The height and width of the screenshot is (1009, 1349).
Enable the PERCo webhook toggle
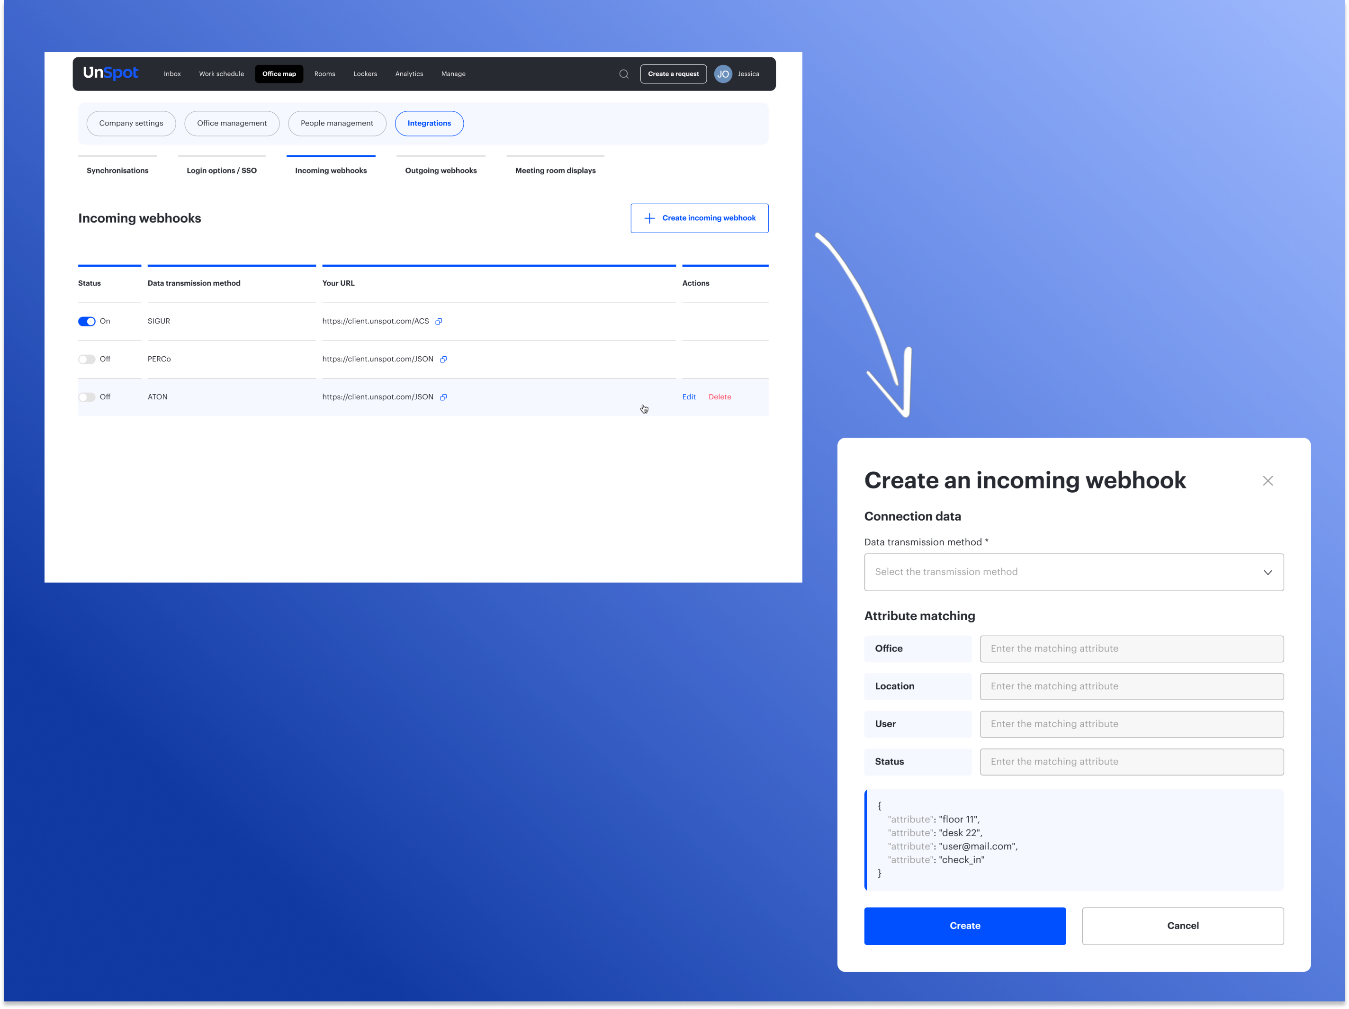[87, 360]
